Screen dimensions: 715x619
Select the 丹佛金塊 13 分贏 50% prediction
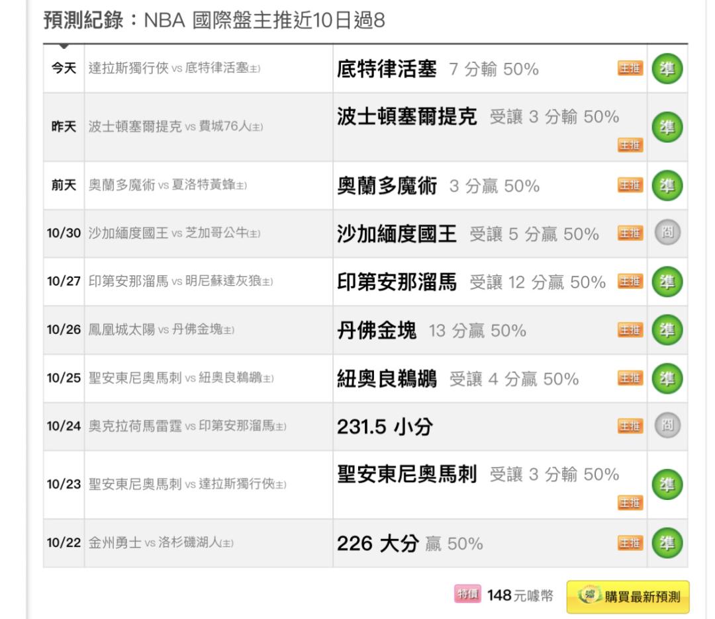(x=432, y=331)
